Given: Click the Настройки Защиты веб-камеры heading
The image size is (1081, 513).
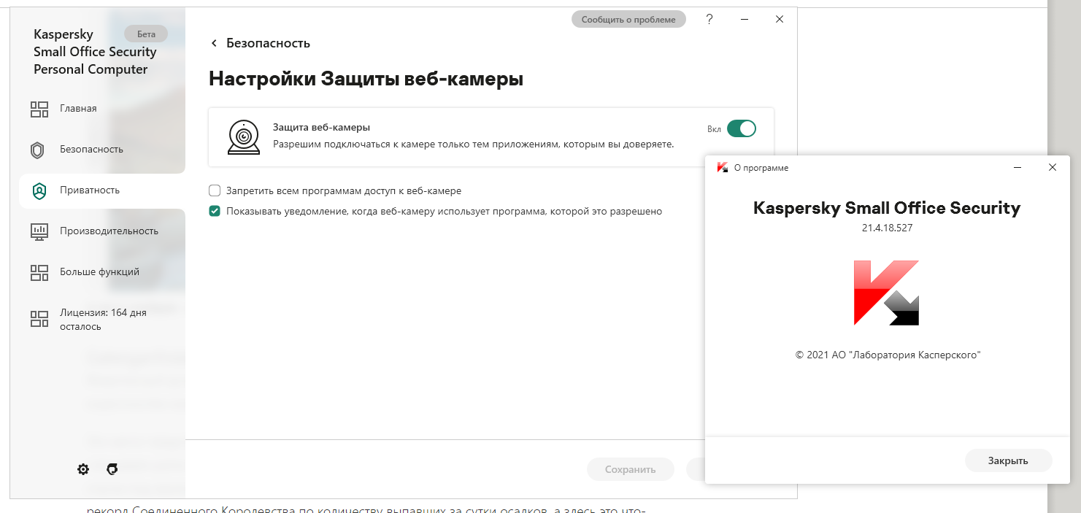Looking at the screenshot, I should pos(366,79).
